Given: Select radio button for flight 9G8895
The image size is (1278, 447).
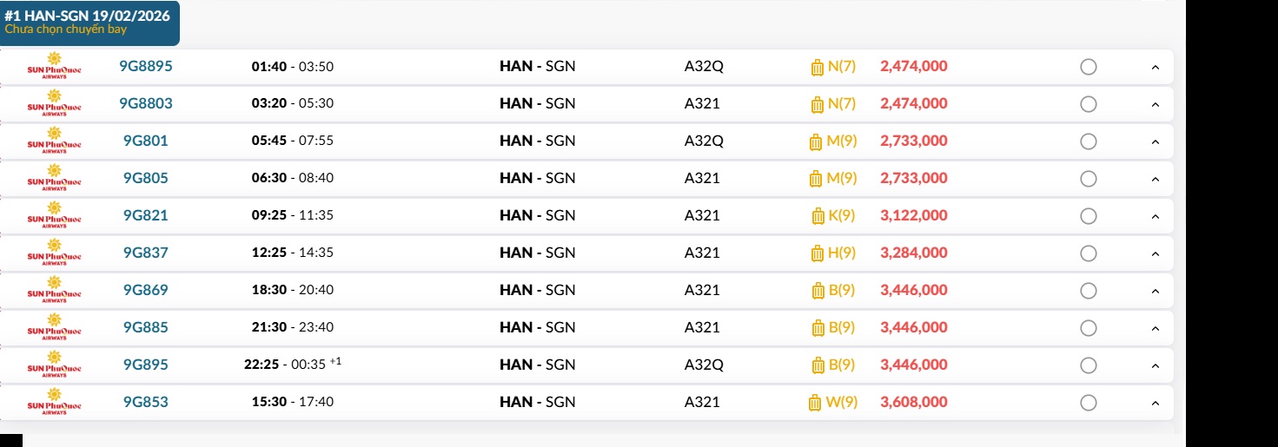Looking at the screenshot, I should click(1088, 67).
